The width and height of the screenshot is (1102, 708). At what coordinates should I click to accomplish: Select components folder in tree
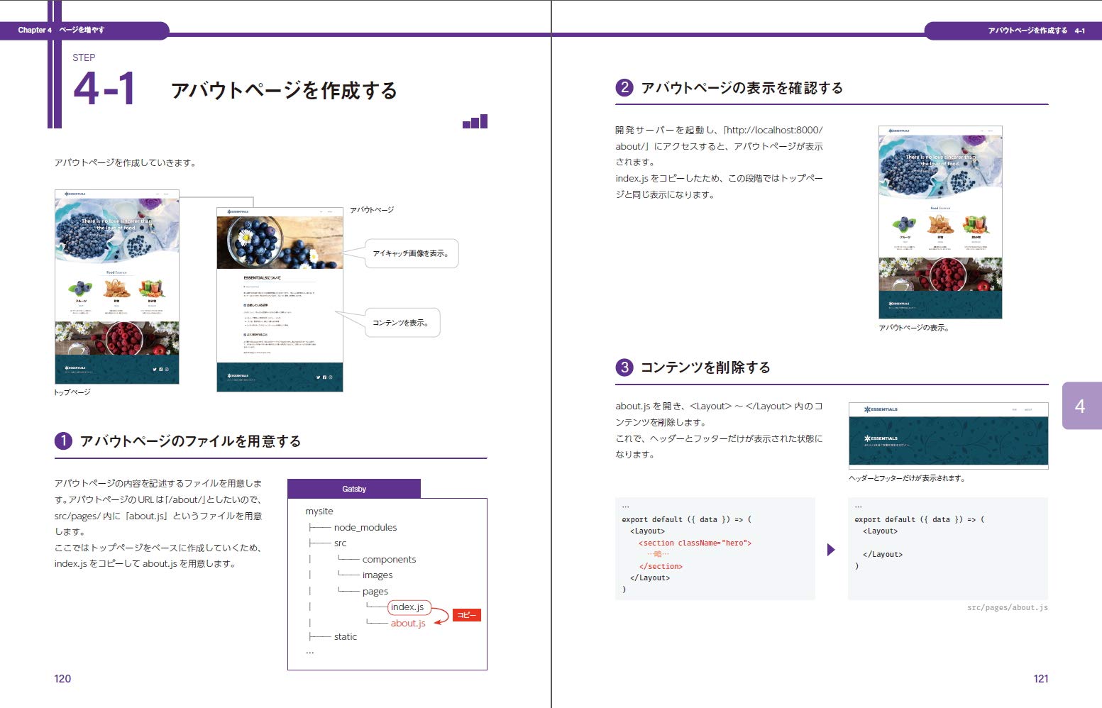tap(389, 559)
